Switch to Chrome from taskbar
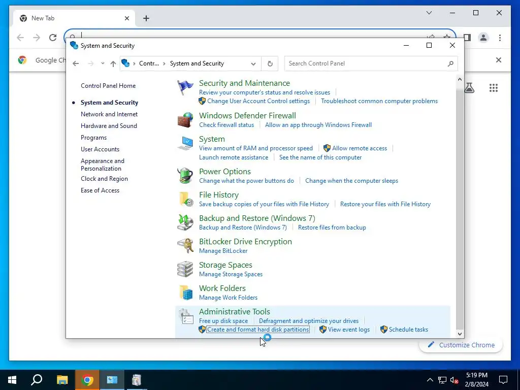The height and width of the screenshot is (390, 520). coord(87,380)
